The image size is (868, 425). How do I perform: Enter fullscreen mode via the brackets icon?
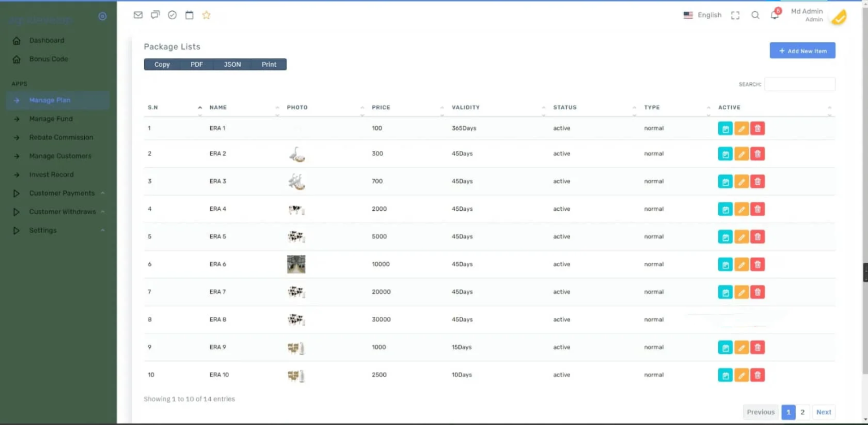735,15
